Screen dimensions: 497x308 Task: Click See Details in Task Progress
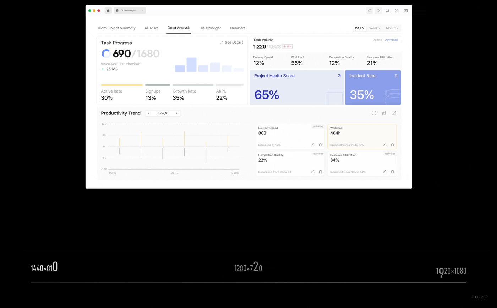tap(231, 43)
